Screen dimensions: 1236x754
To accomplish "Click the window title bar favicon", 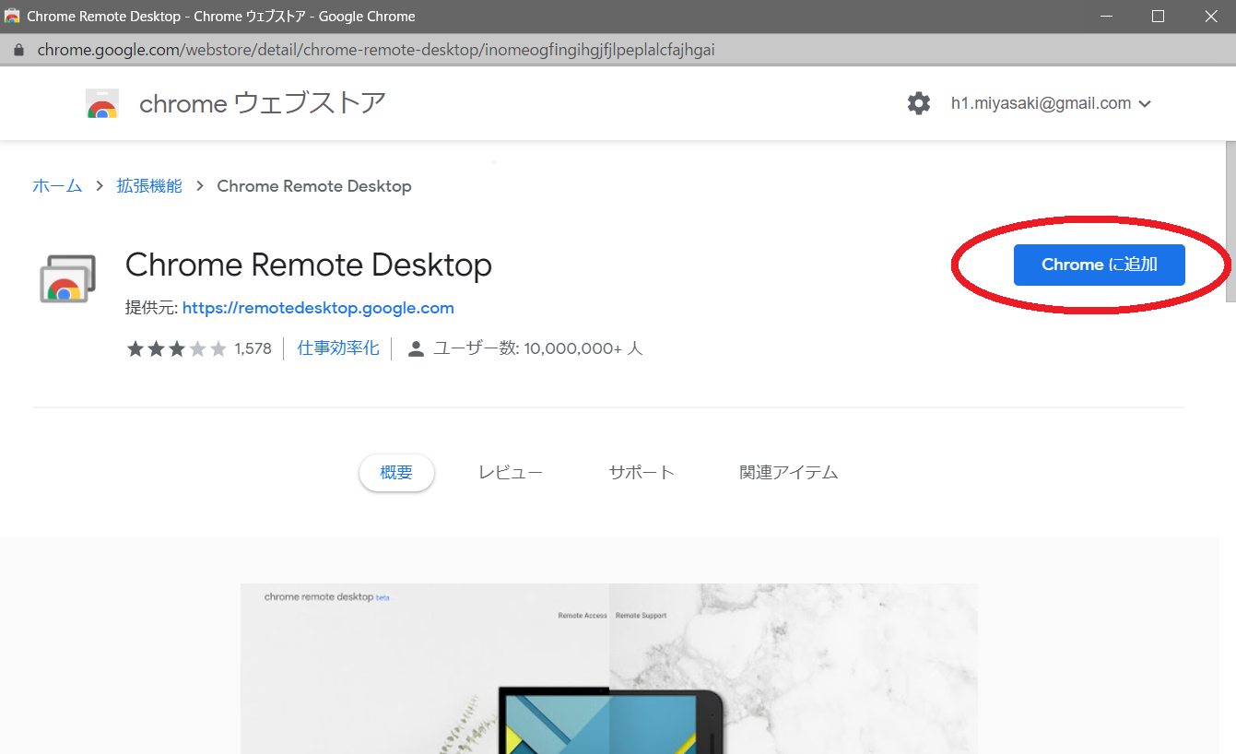I will coord(13,17).
